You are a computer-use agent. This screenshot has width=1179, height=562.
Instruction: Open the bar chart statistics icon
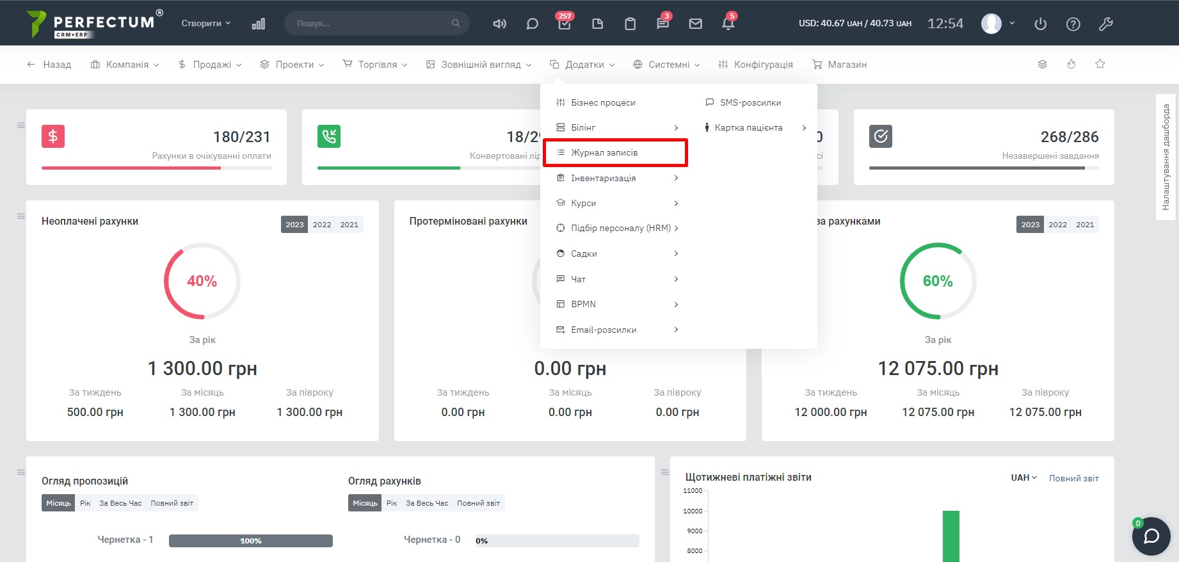[x=259, y=24]
